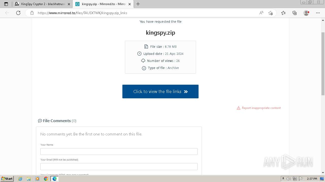Show hidden system tray icons
The height and width of the screenshot is (182, 325).
tap(283, 179)
